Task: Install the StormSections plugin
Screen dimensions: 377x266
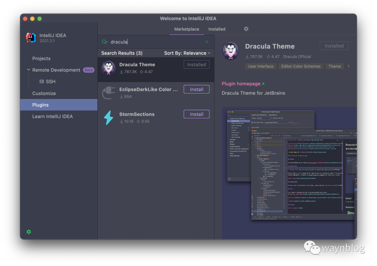Action: [x=197, y=114]
